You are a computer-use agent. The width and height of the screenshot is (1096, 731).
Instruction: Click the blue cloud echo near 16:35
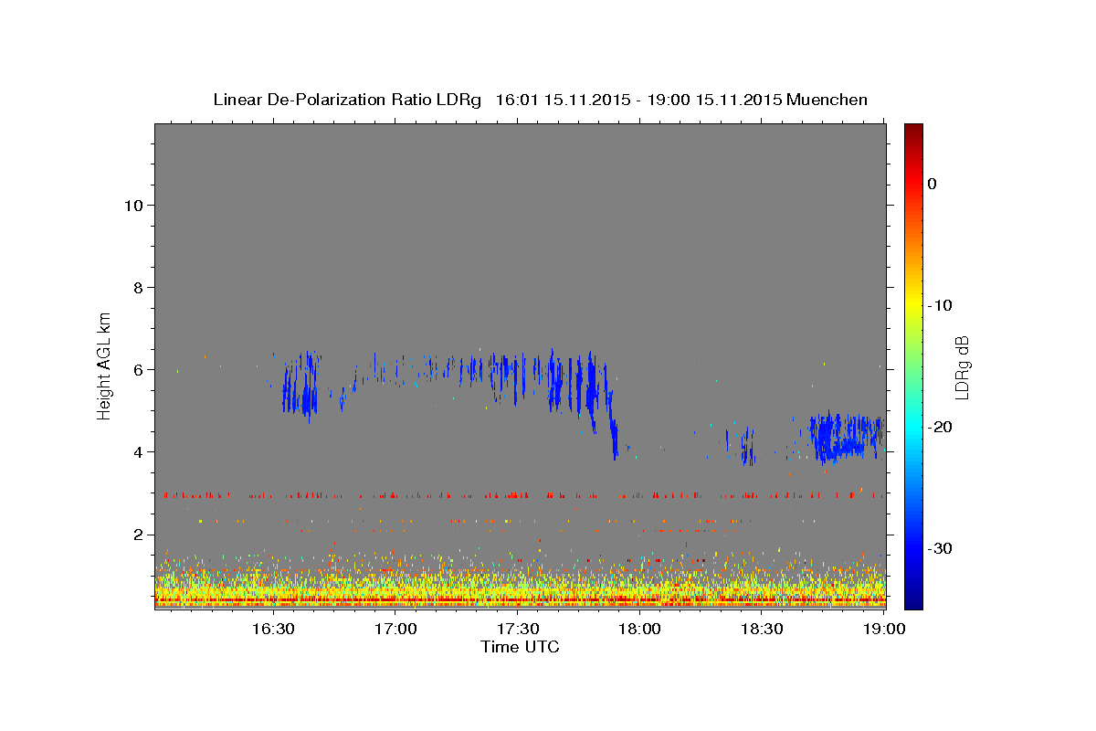pos(300,388)
